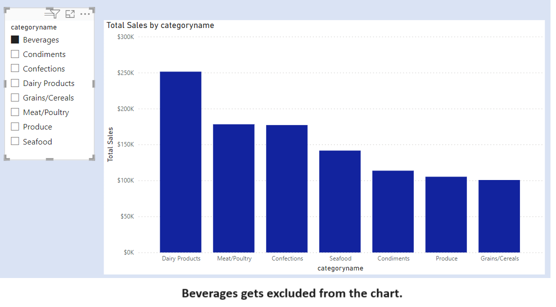This screenshot has height=307, width=556.
Task: Click the Condiments bar
Action: pyautogui.click(x=393, y=211)
